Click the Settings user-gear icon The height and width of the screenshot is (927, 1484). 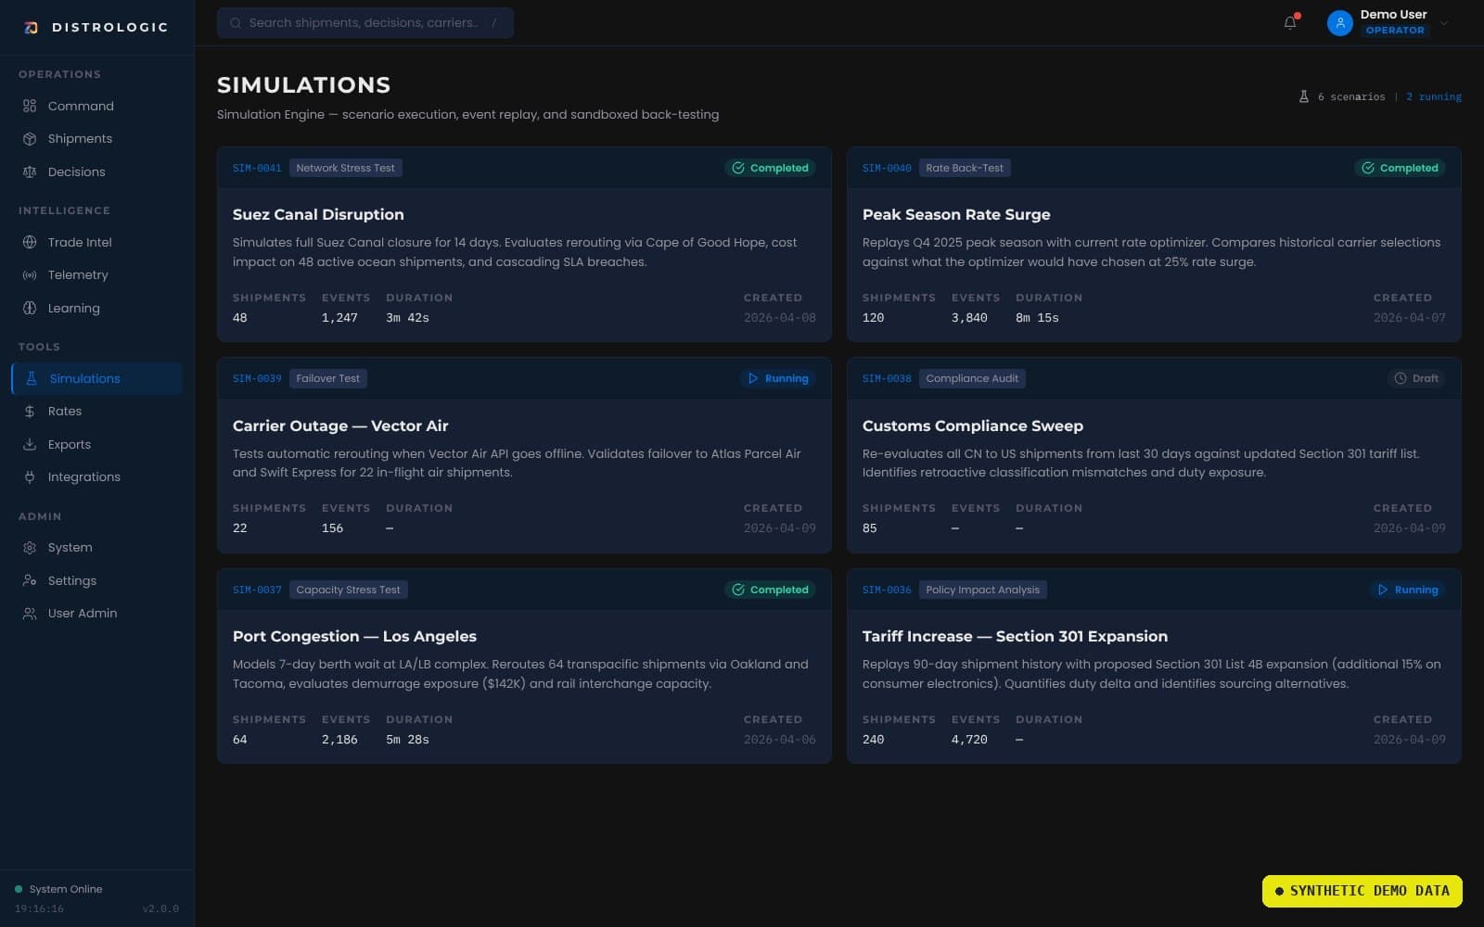point(30,580)
